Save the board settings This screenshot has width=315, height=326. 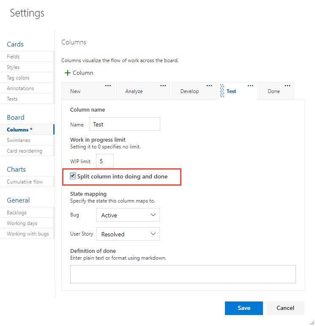[244, 308]
